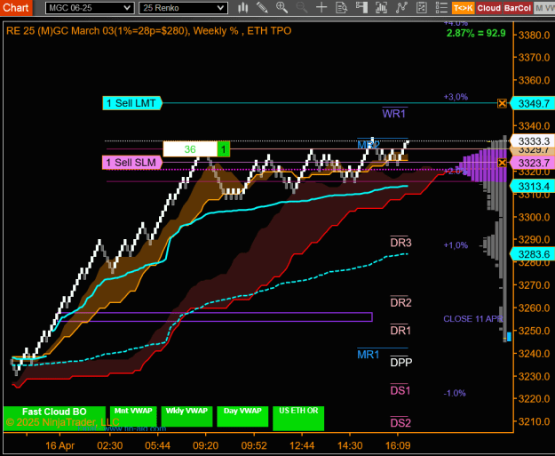Screen dimensions: 555x456
Task: Toggle the Day VWAP button
Action: click(x=242, y=417)
